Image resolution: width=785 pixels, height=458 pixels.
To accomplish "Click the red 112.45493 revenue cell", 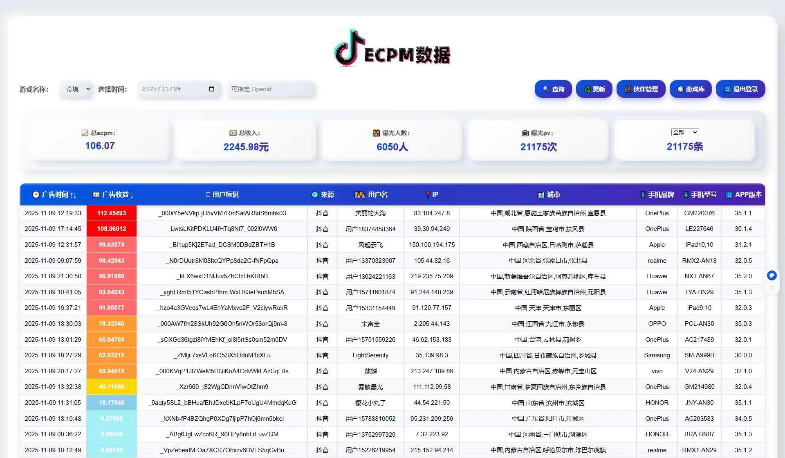I will coord(112,213).
